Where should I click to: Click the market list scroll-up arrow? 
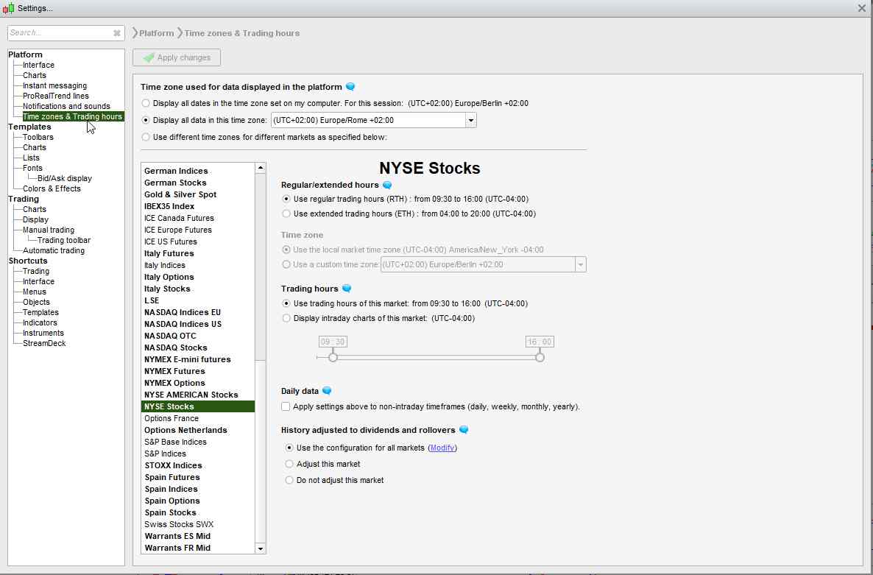point(260,168)
